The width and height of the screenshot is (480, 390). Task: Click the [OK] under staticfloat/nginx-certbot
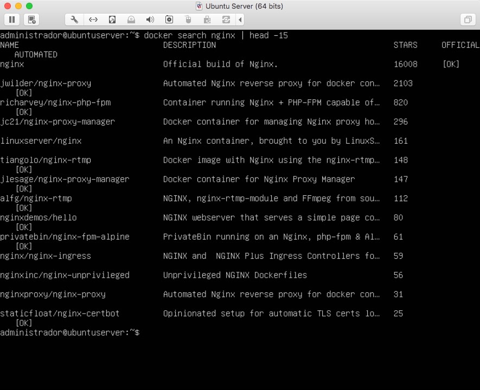click(24, 323)
